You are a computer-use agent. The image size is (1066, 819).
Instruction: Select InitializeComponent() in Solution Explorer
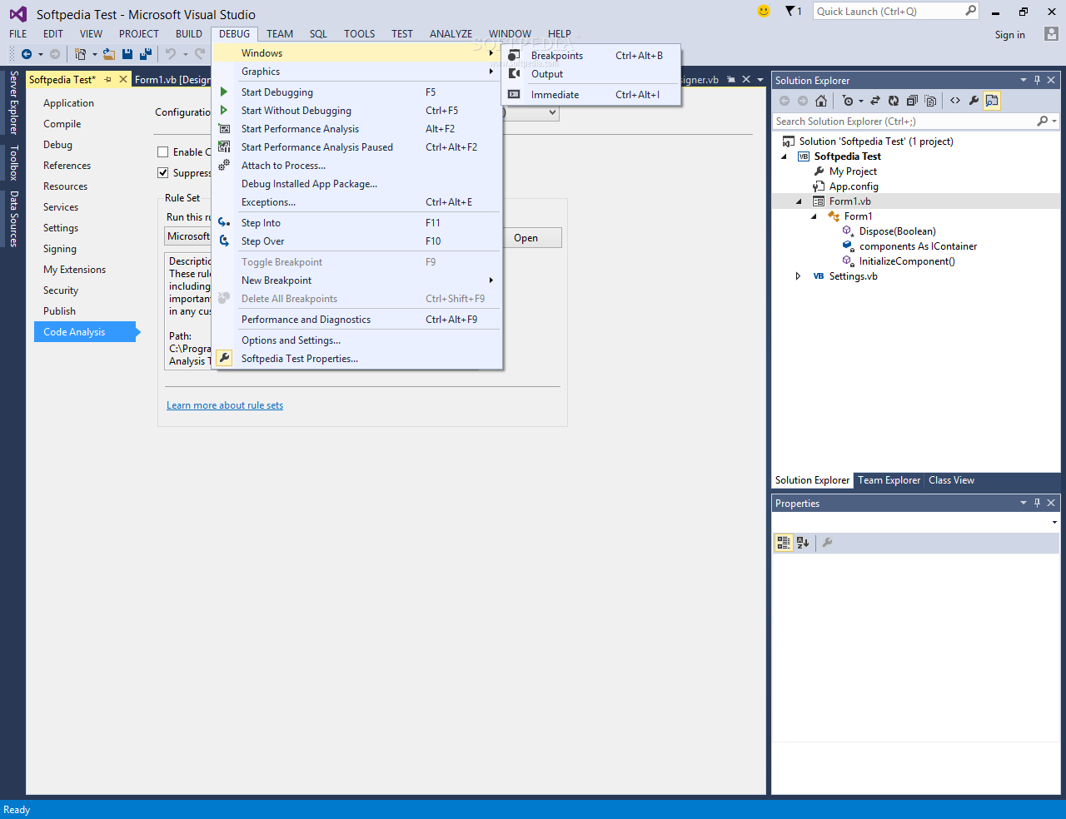(x=907, y=261)
